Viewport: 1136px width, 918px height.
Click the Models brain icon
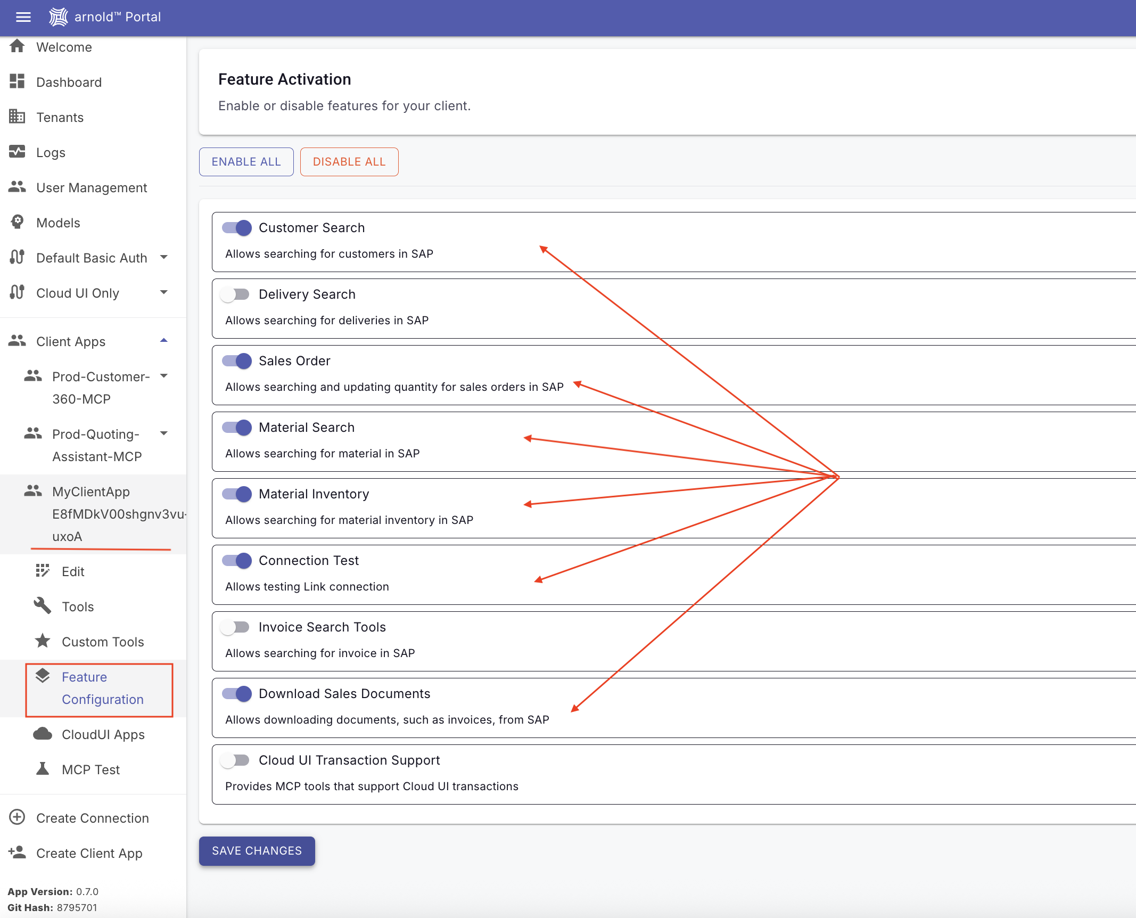click(17, 222)
